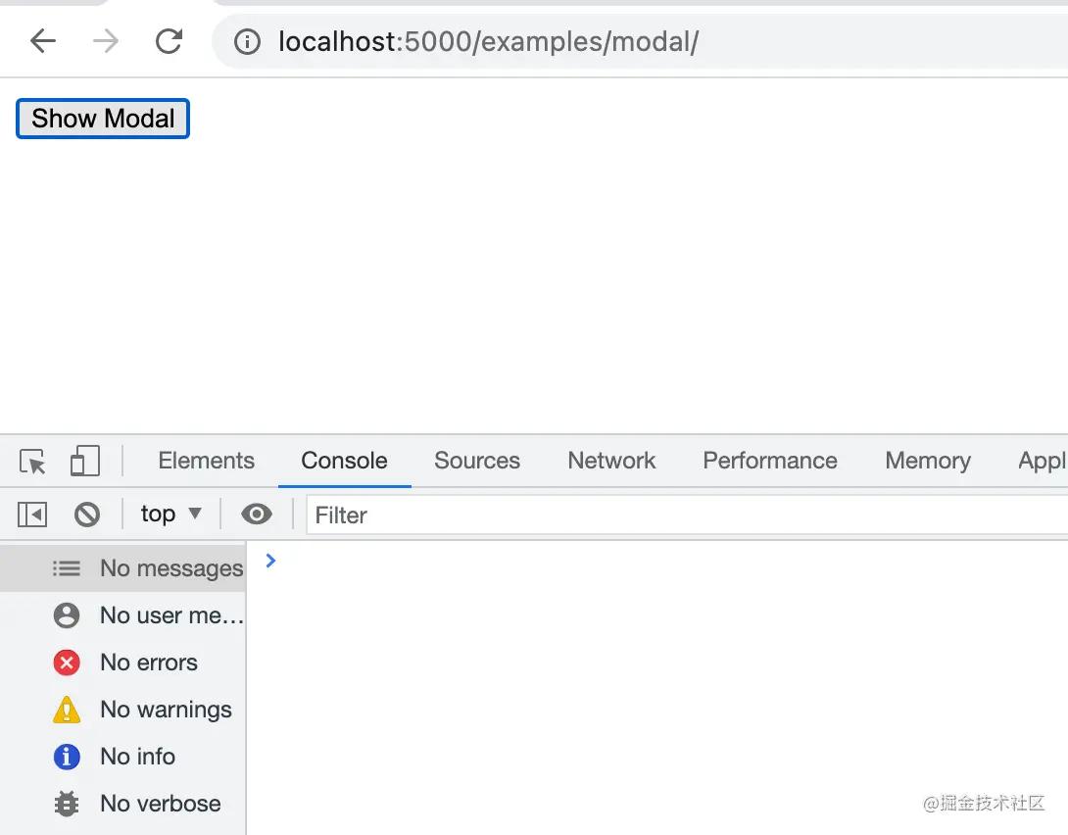Image resolution: width=1068 pixels, height=835 pixels.
Task: Open the top JavaScript context dropdown
Action: coord(170,514)
